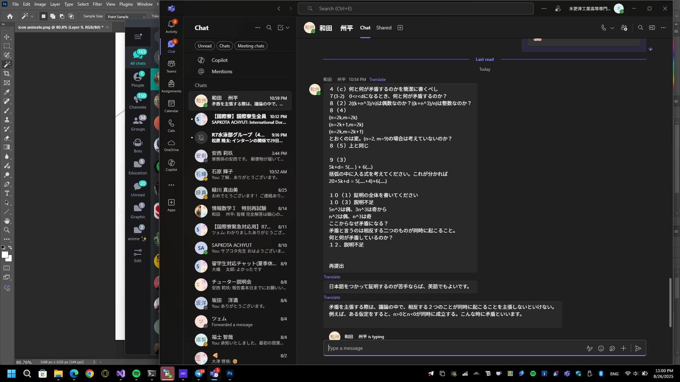
Task: Toggle the Chats filter pill
Action: tap(225, 46)
